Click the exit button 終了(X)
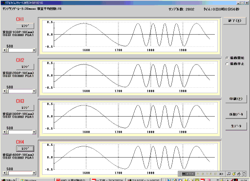Image resolution: width=250 pixels, height=181 pixels. [x=234, y=21]
